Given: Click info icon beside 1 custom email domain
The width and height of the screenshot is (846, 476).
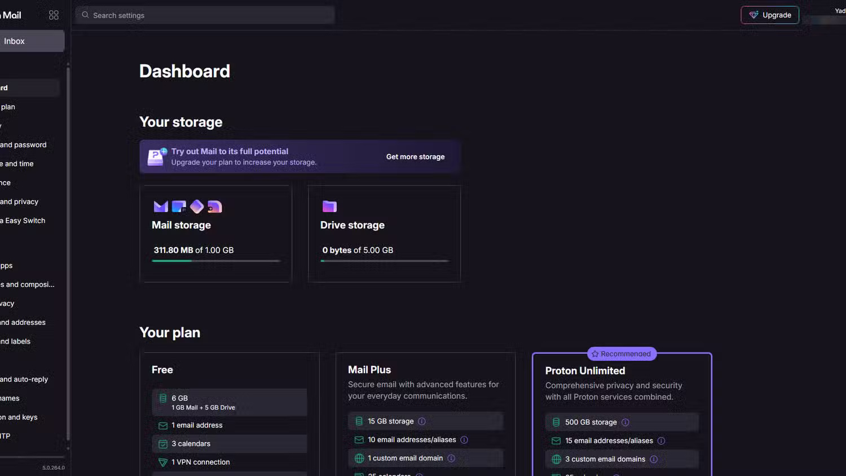Looking at the screenshot, I should point(451,459).
